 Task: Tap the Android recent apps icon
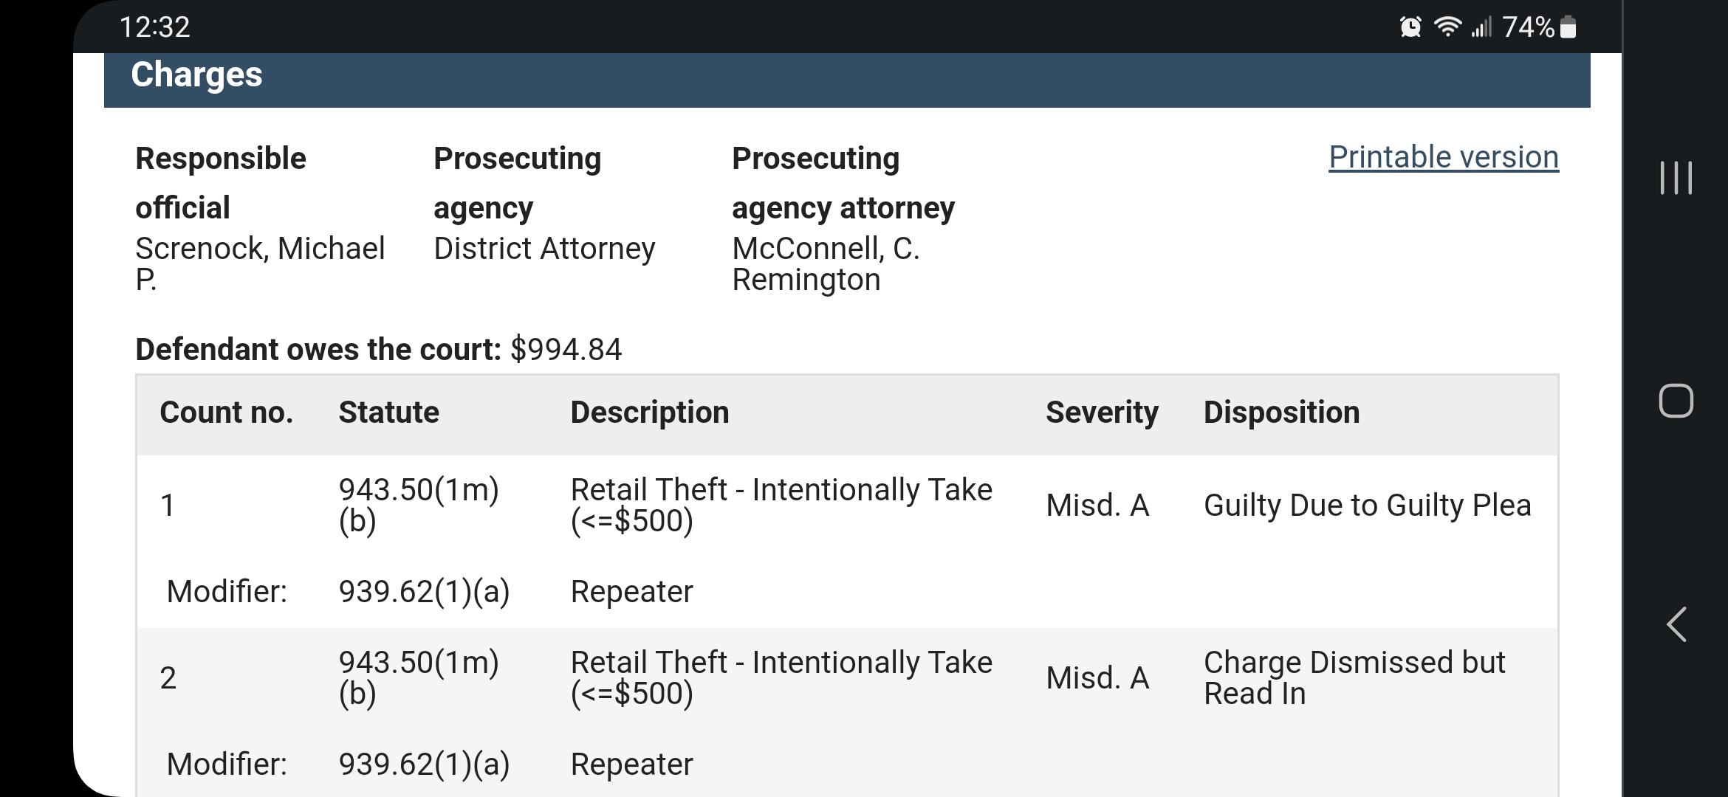1676,178
